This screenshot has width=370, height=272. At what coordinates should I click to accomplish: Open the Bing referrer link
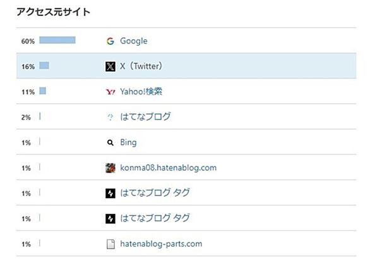(x=128, y=142)
